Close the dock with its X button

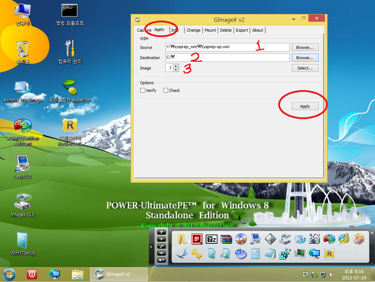pos(372,233)
